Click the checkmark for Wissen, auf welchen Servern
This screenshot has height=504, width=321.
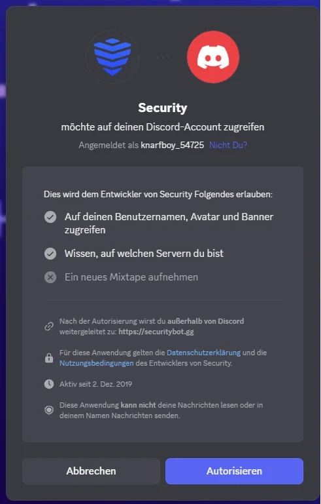point(50,254)
